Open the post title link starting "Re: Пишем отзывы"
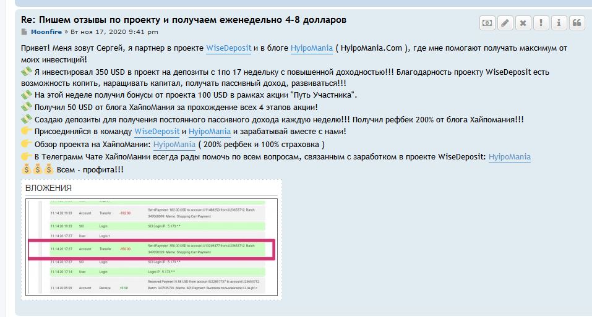 [x=184, y=20]
